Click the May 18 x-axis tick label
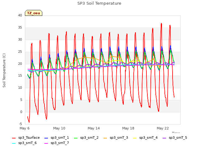 point(128,128)
